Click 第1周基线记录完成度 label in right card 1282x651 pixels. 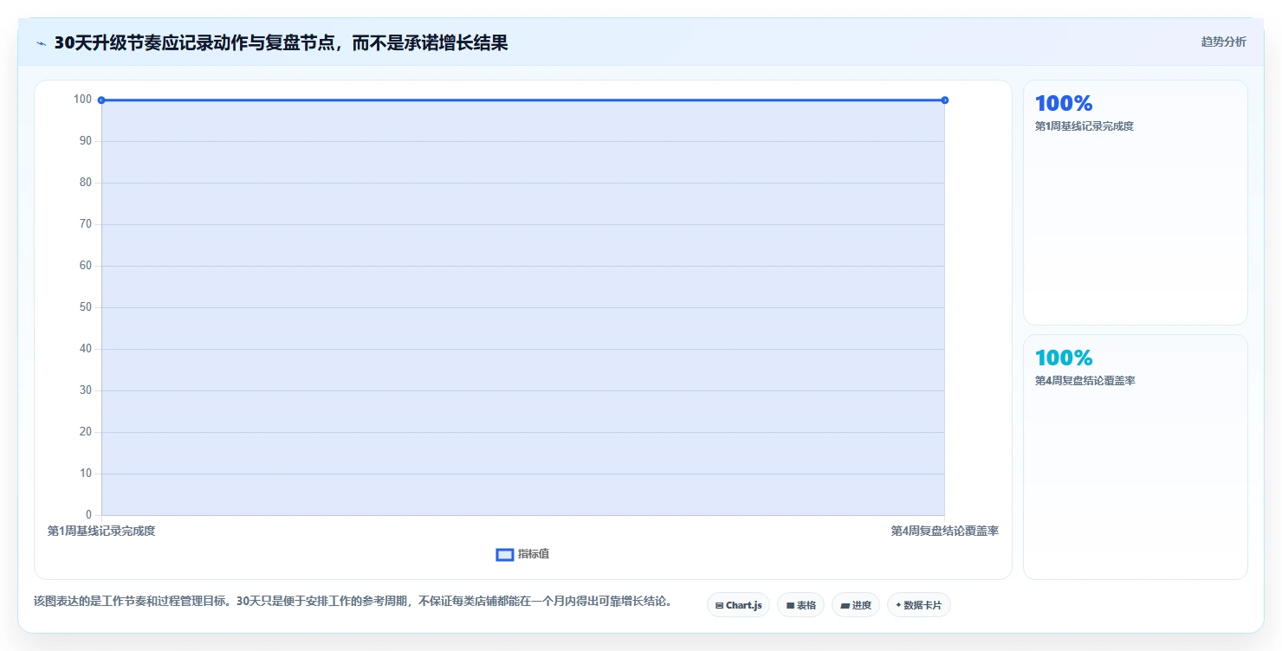coord(1085,126)
